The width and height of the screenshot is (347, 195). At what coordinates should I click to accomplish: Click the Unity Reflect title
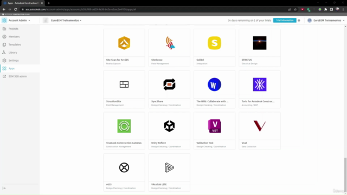[158, 143]
